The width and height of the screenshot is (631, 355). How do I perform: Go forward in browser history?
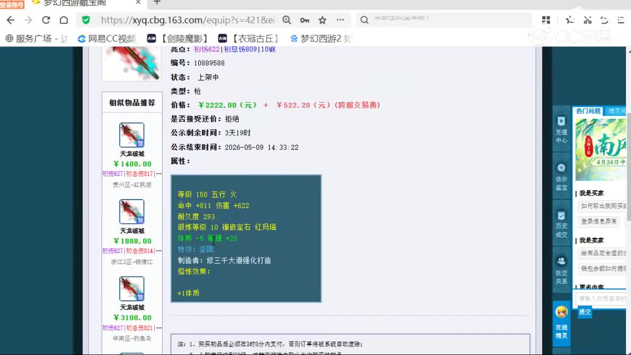[28, 20]
